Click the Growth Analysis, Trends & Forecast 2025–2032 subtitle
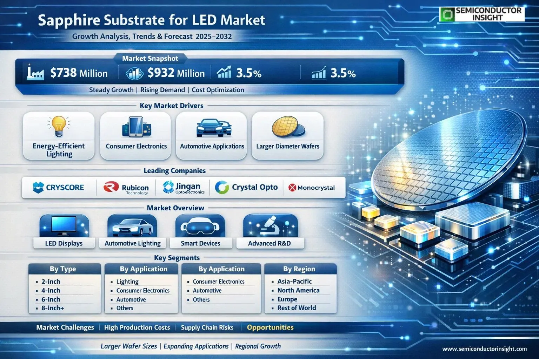Image resolution: width=539 pixels, height=359 pixels. [x=152, y=36]
